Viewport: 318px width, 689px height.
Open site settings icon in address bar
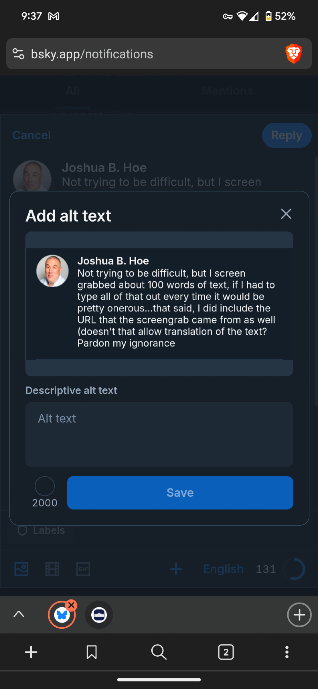18,54
